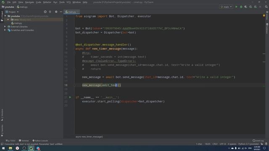Collapse the youtube project root

pos(5,16)
